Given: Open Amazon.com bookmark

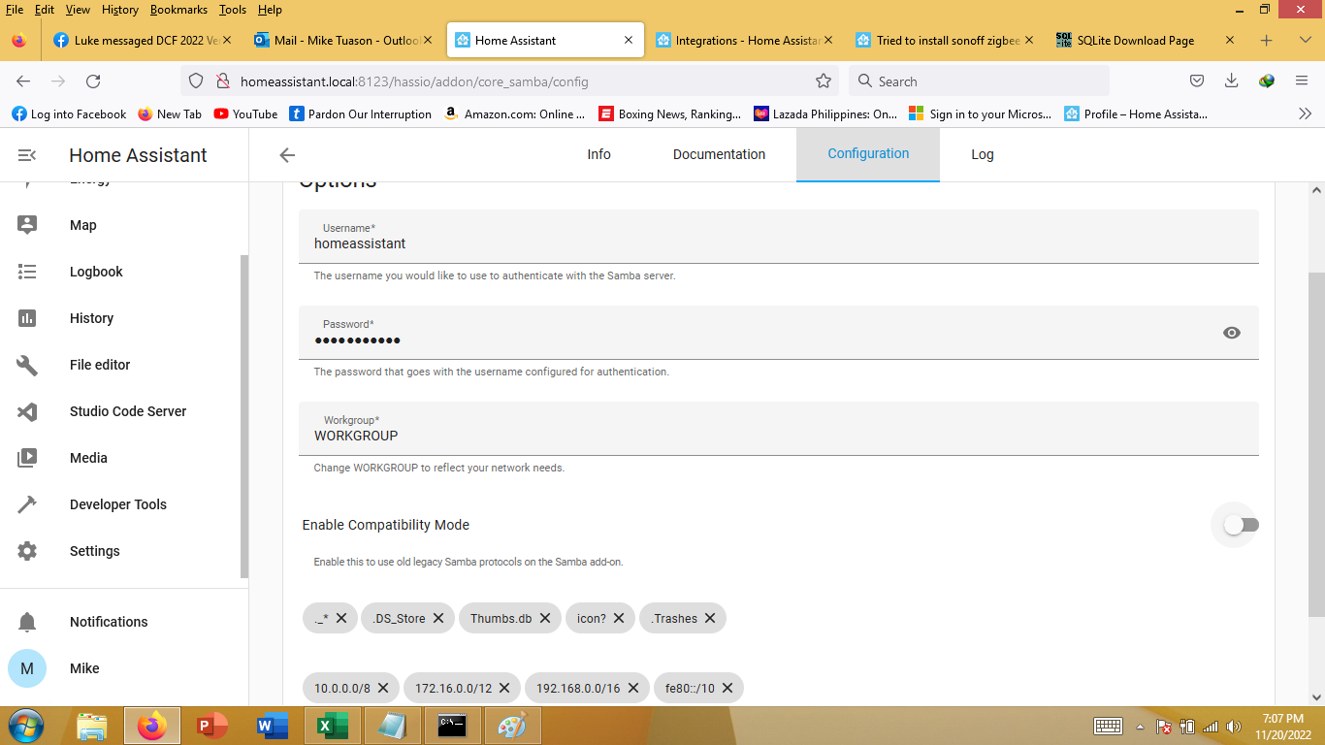Looking at the screenshot, I should tap(514, 113).
